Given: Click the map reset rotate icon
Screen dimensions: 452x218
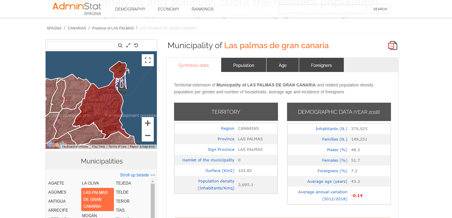Looking at the screenshot, I should coord(136,45).
